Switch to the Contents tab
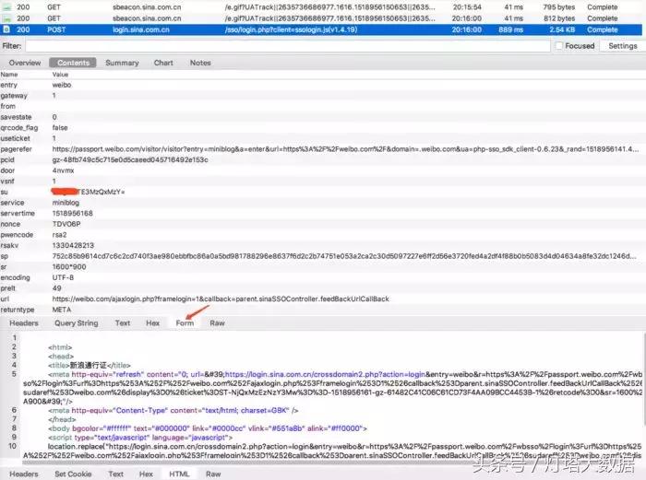 coord(73,63)
